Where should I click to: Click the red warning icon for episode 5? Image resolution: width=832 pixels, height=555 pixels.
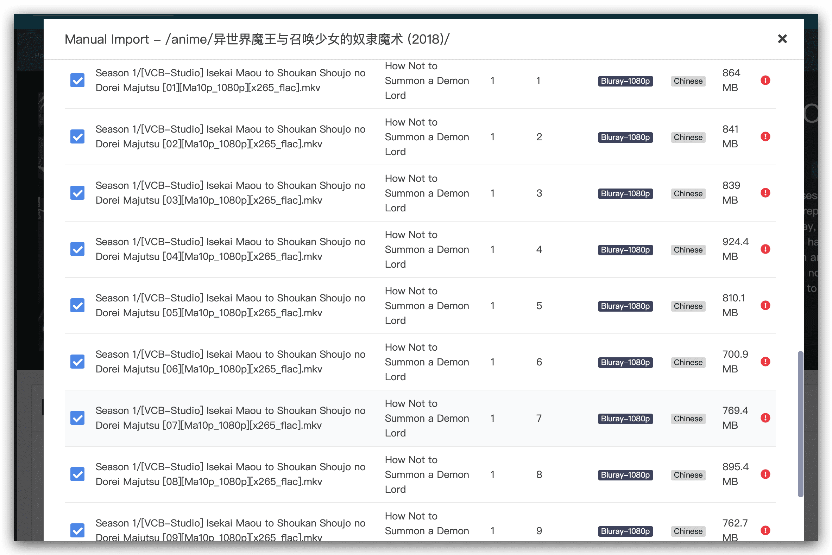[765, 306]
